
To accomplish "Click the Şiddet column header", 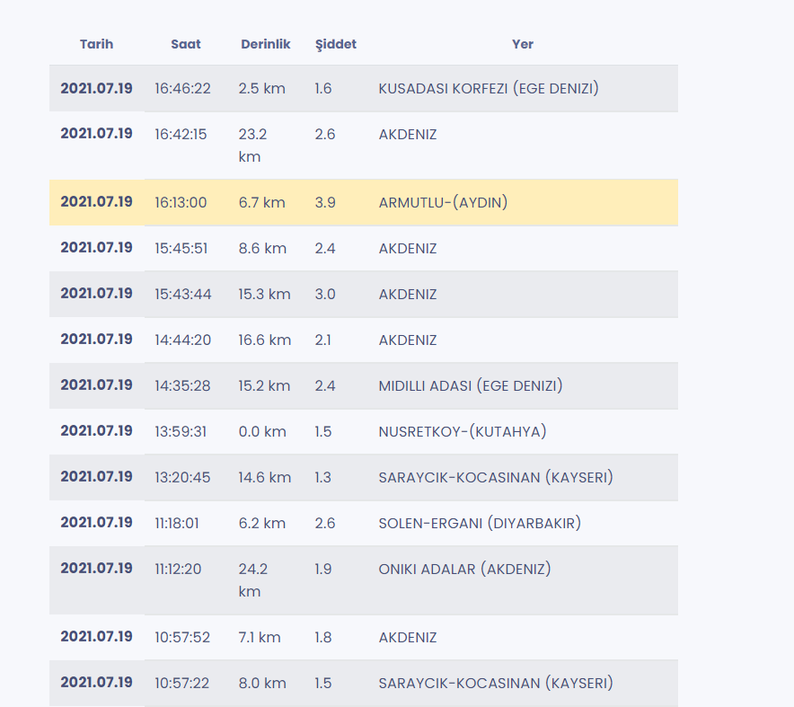I will (336, 44).
